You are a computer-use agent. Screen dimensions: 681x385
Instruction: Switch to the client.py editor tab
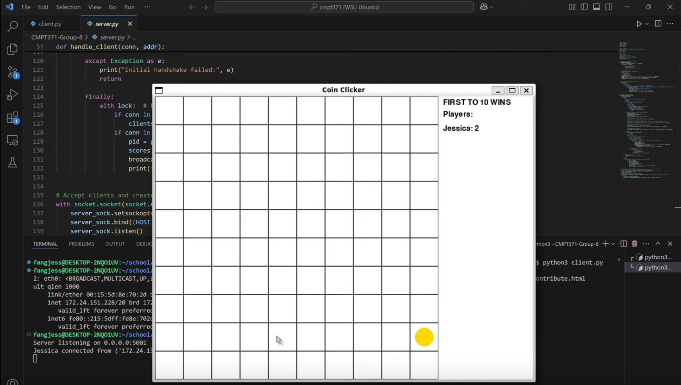coord(50,24)
